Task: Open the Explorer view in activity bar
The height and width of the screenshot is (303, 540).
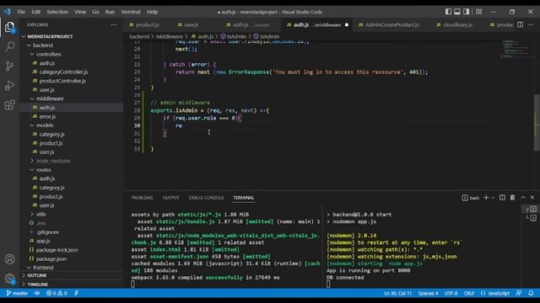Action: tap(9, 27)
